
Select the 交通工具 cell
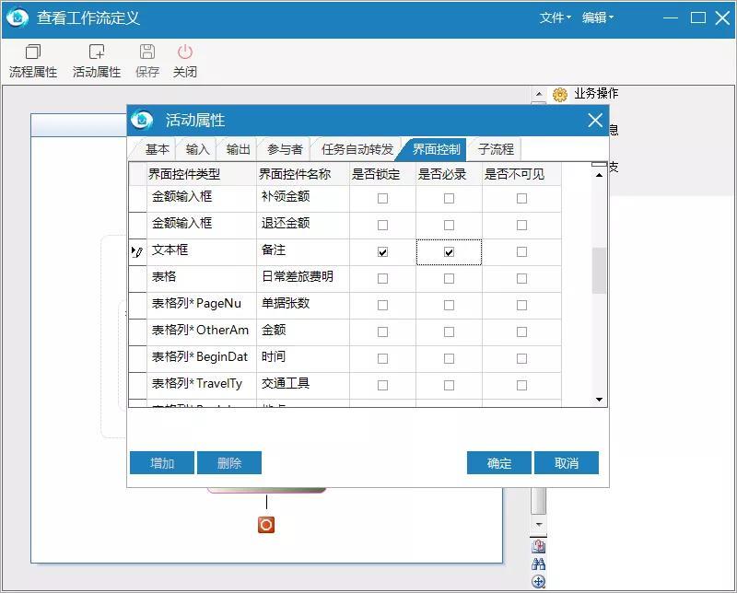pos(303,385)
